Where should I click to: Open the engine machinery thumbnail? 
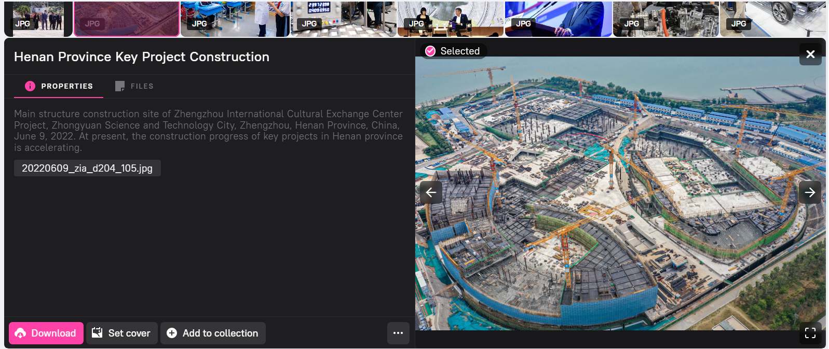(x=666, y=19)
